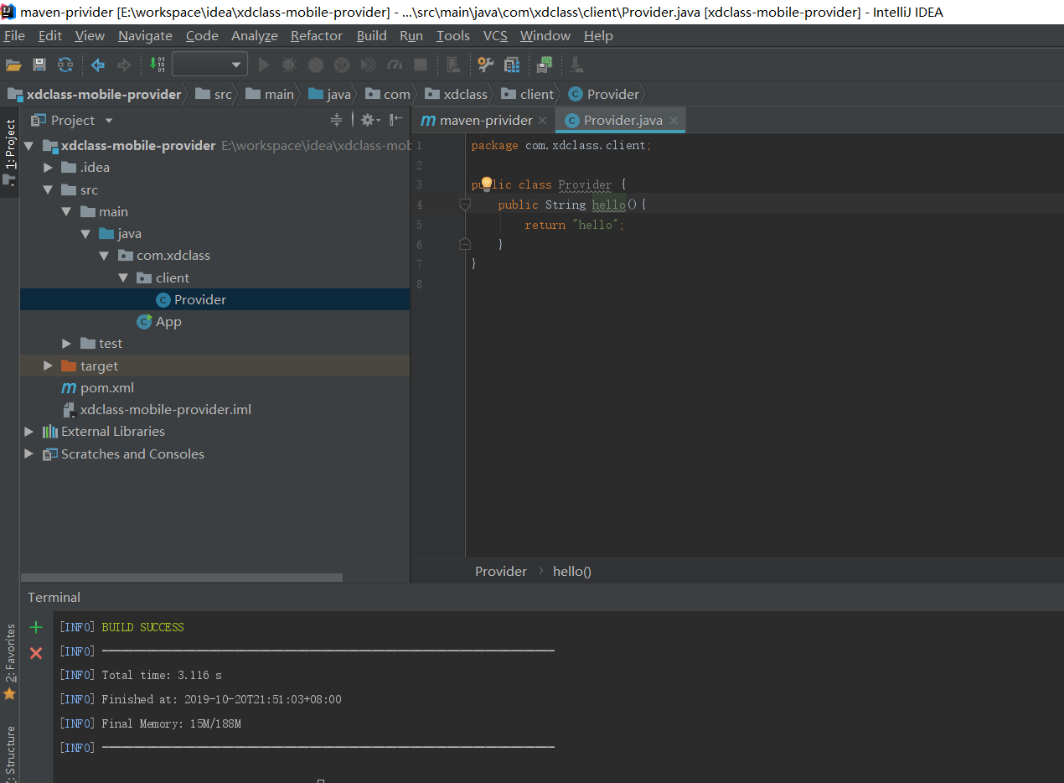Open Project Structure icon in toolbar
The image size is (1064, 783).
click(512, 65)
